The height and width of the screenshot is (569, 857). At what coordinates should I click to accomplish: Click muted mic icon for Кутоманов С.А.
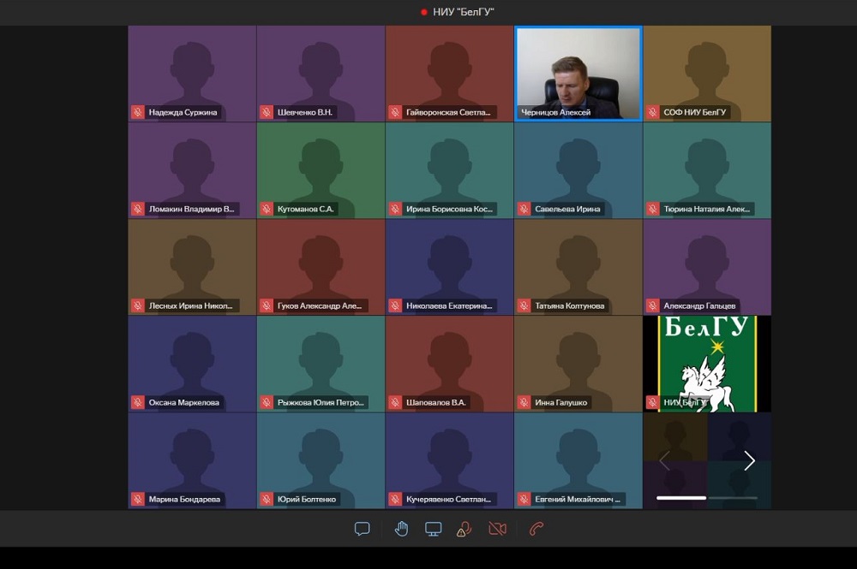pyautogui.click(x=266, y=209)
